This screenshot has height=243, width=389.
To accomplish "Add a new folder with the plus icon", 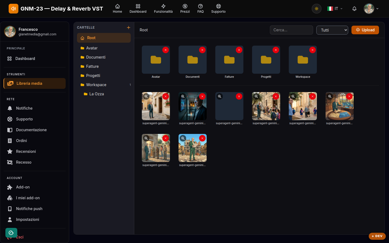I will pyautogui.click(x=129, y=28).
